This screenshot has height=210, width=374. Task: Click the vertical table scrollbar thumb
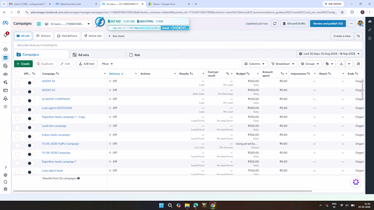(362, 90)
